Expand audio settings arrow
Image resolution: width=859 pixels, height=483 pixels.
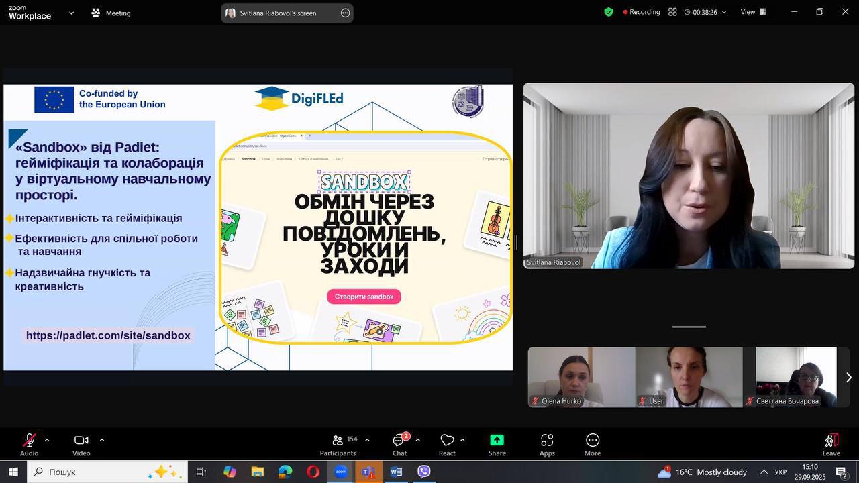click(47, 440)
